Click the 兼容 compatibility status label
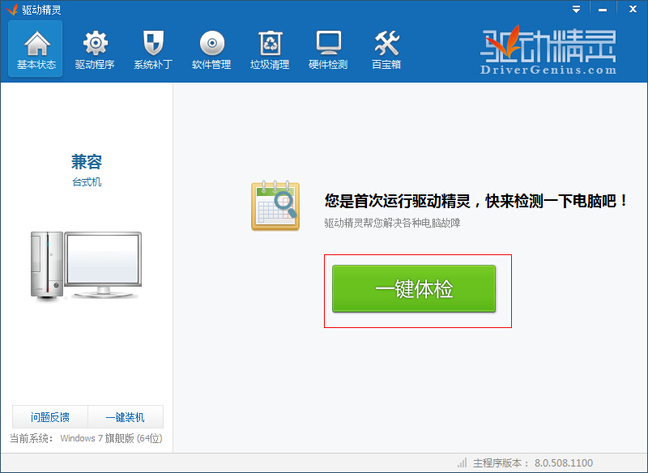Screen dimensions: 648x473 [x=85, y=160]
